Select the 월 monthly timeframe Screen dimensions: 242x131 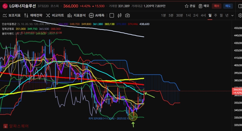pyautogui.click(x=221, y=15)
